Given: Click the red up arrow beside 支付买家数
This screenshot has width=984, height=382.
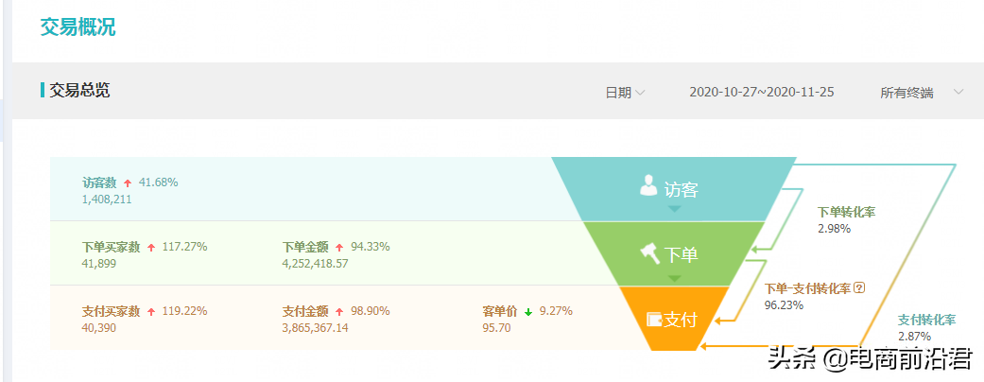Looking at the screenshot, I should 151,311.
